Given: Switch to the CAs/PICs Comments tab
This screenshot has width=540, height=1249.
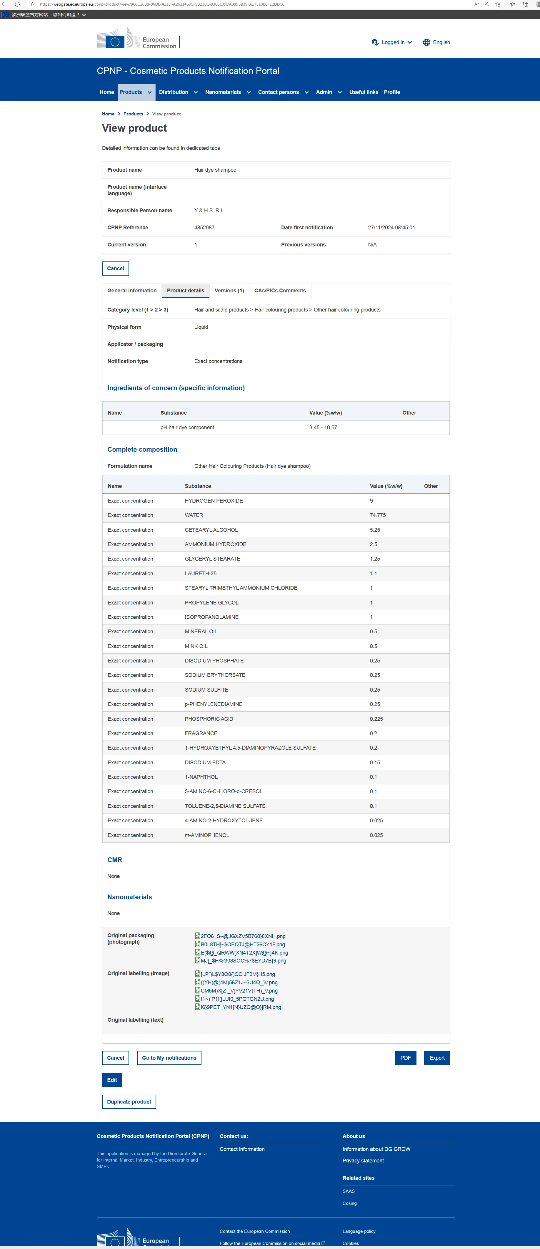Looking at the screenshot, I should click(279, 290).
